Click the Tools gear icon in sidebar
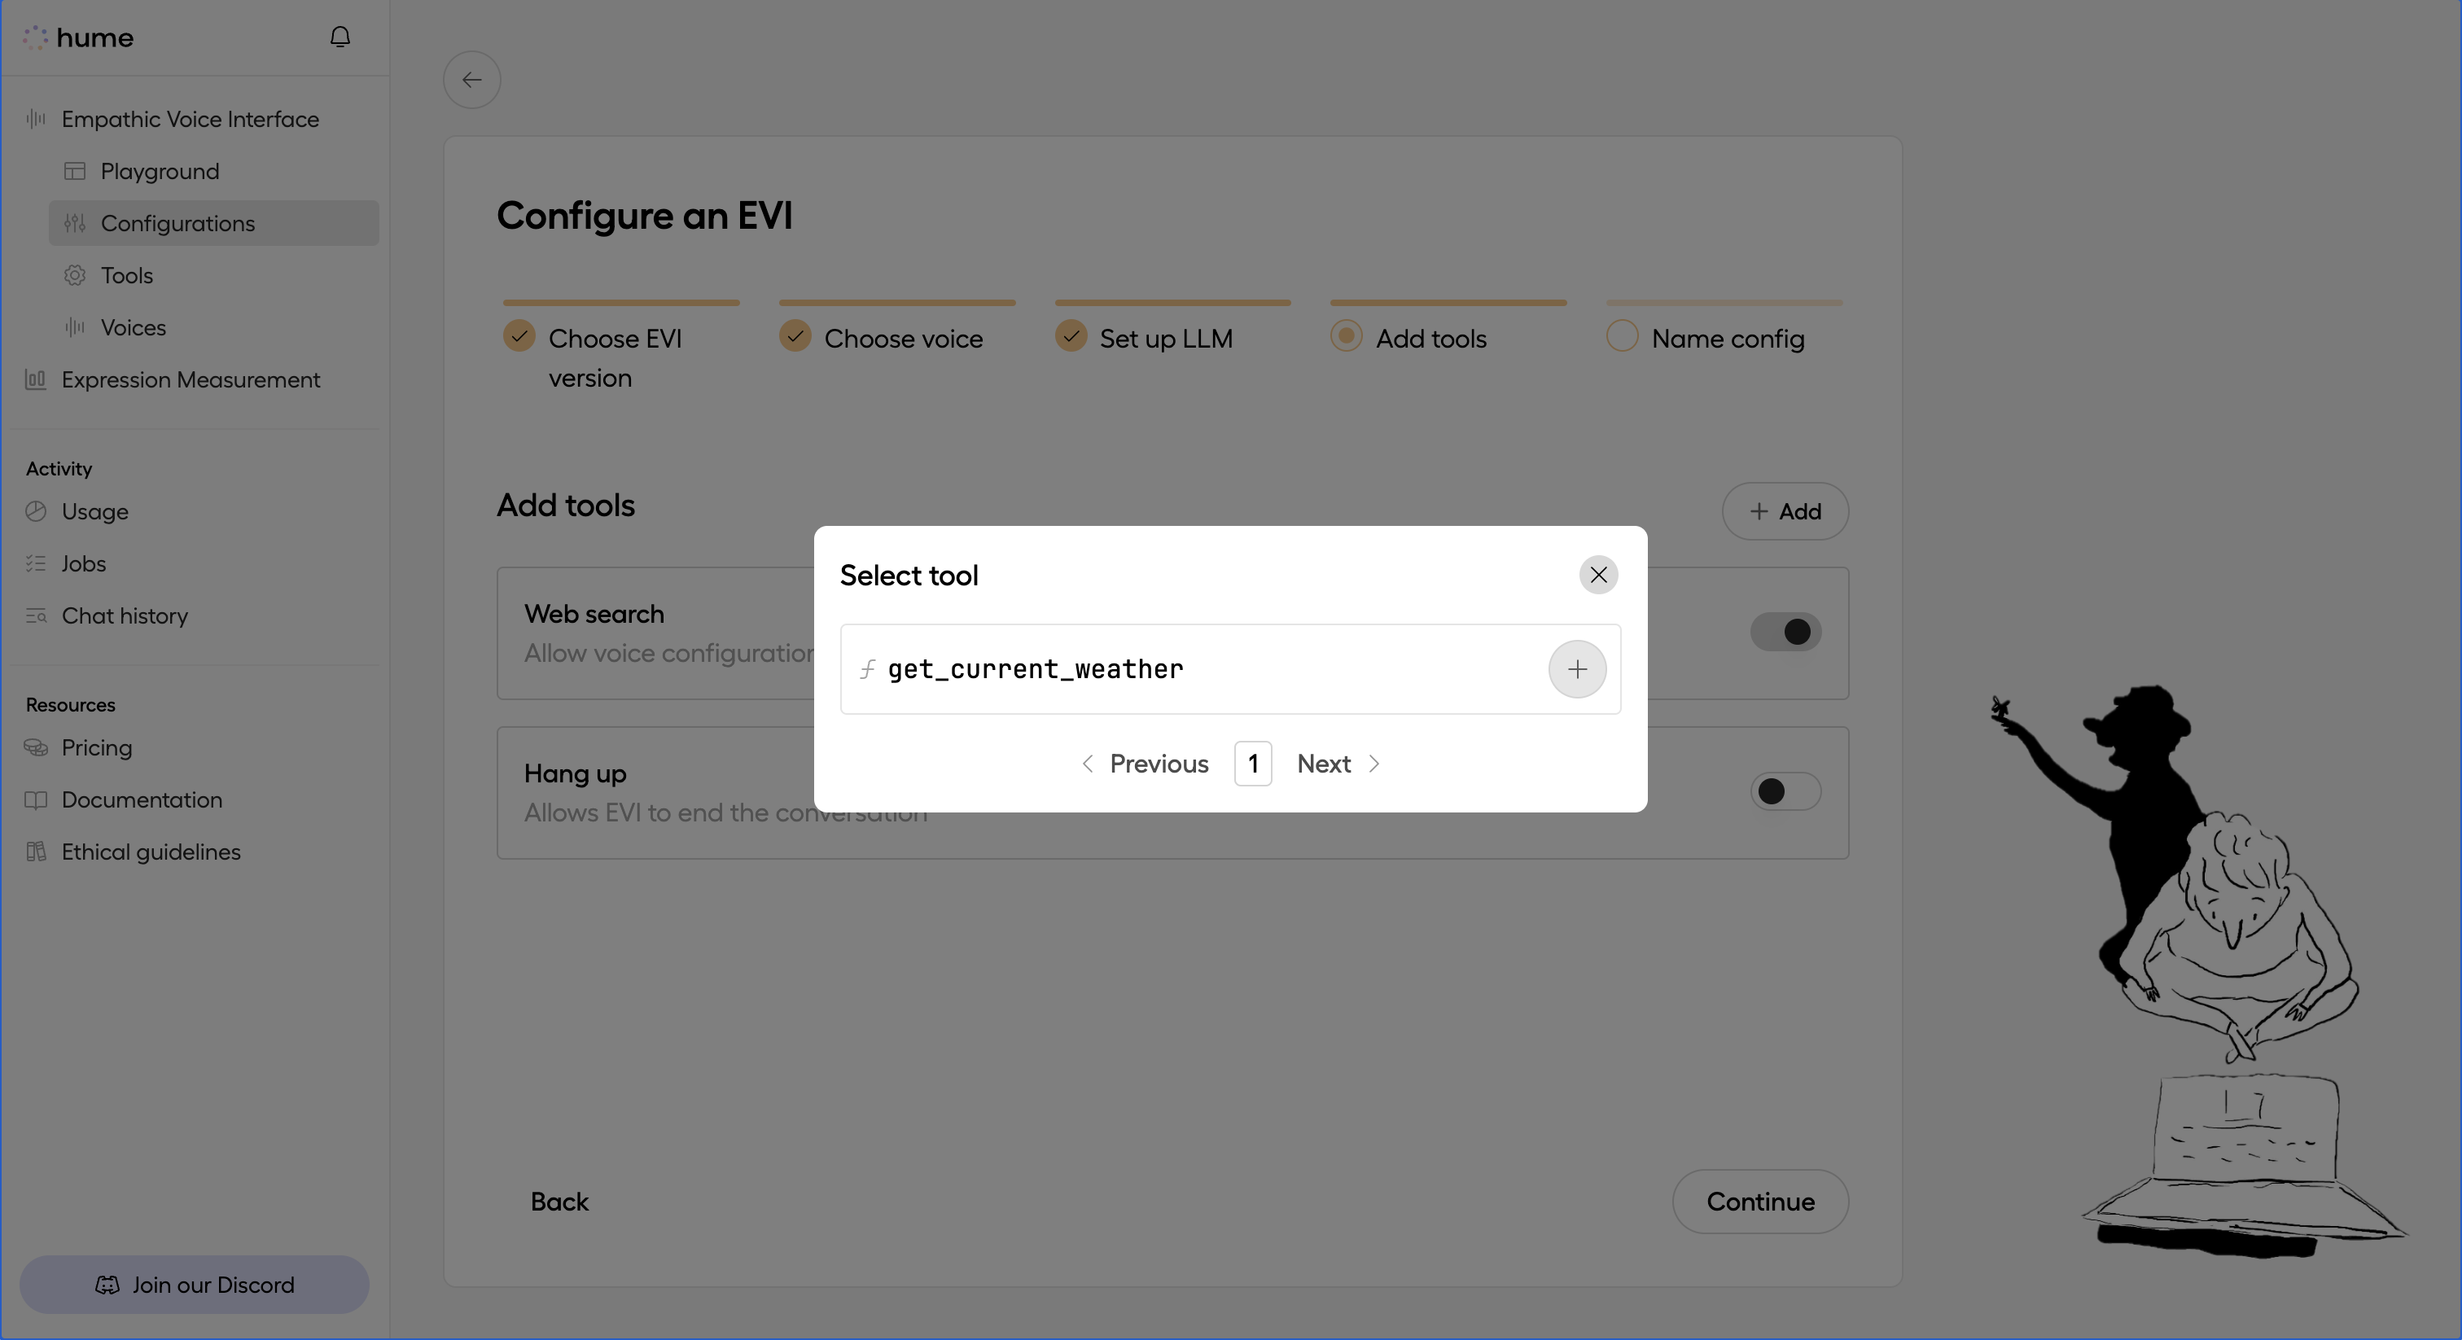 [75, 275]
